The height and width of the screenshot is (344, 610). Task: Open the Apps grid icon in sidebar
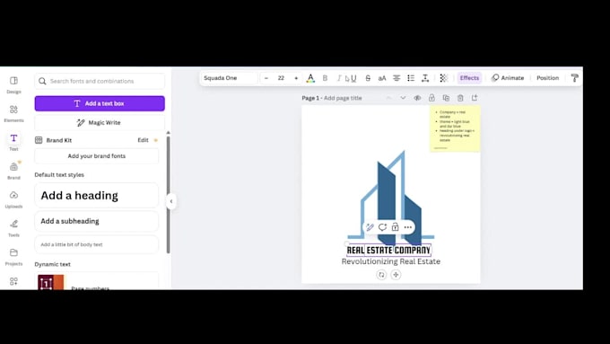tap(13, 281)
